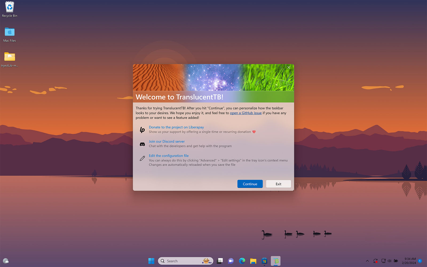Open the Join our Discord server link

167,142
